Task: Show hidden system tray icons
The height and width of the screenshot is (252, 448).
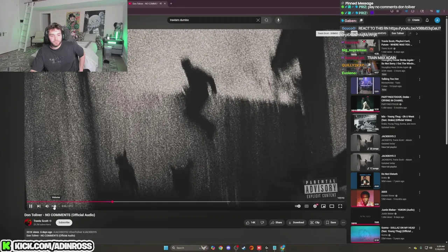Action: pos(409,248)
